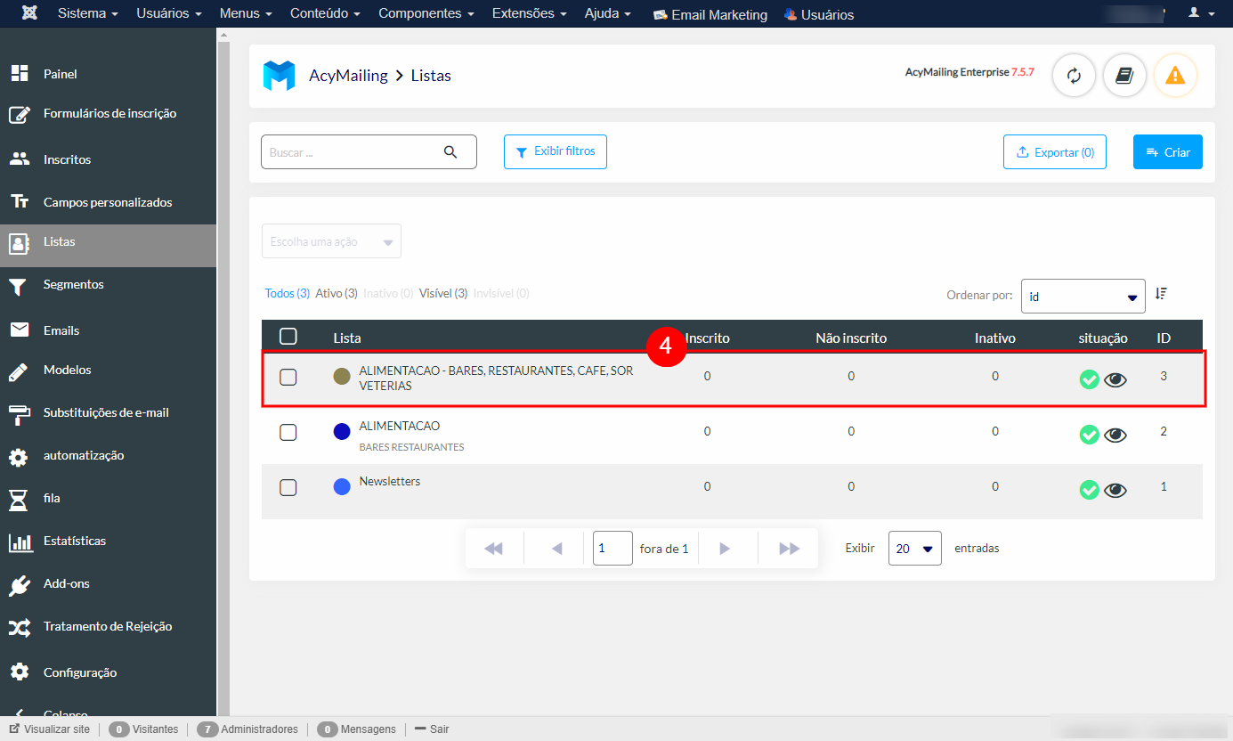Click the blue color dot for Newsletters
Viewport: 1233px width, 741px height.
pyautogui.click(x=342, y=487)
